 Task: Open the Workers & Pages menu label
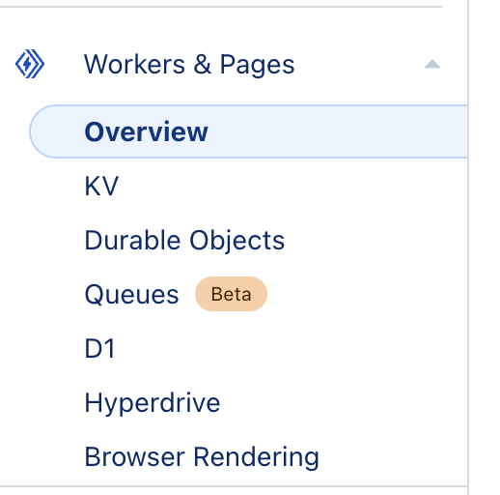(189, 64)
